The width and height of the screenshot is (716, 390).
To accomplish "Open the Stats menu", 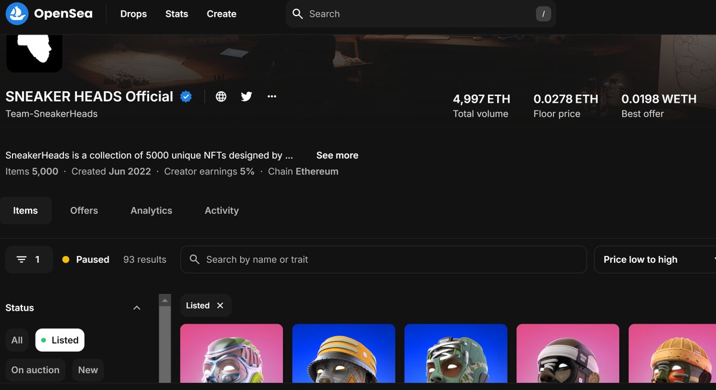I will coord(177,14).
